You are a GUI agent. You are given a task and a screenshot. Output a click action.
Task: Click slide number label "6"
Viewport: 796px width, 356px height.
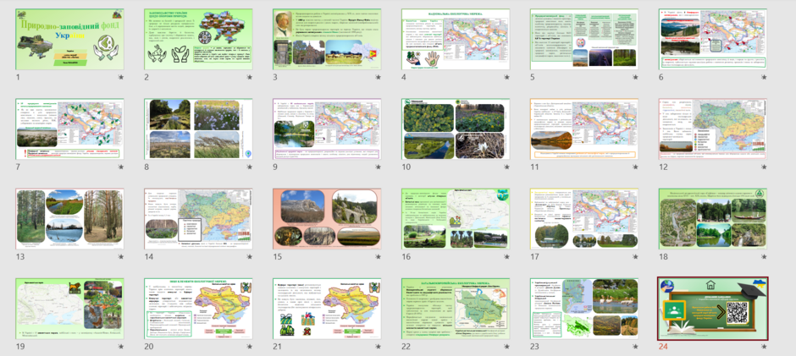tap(661, 77)
